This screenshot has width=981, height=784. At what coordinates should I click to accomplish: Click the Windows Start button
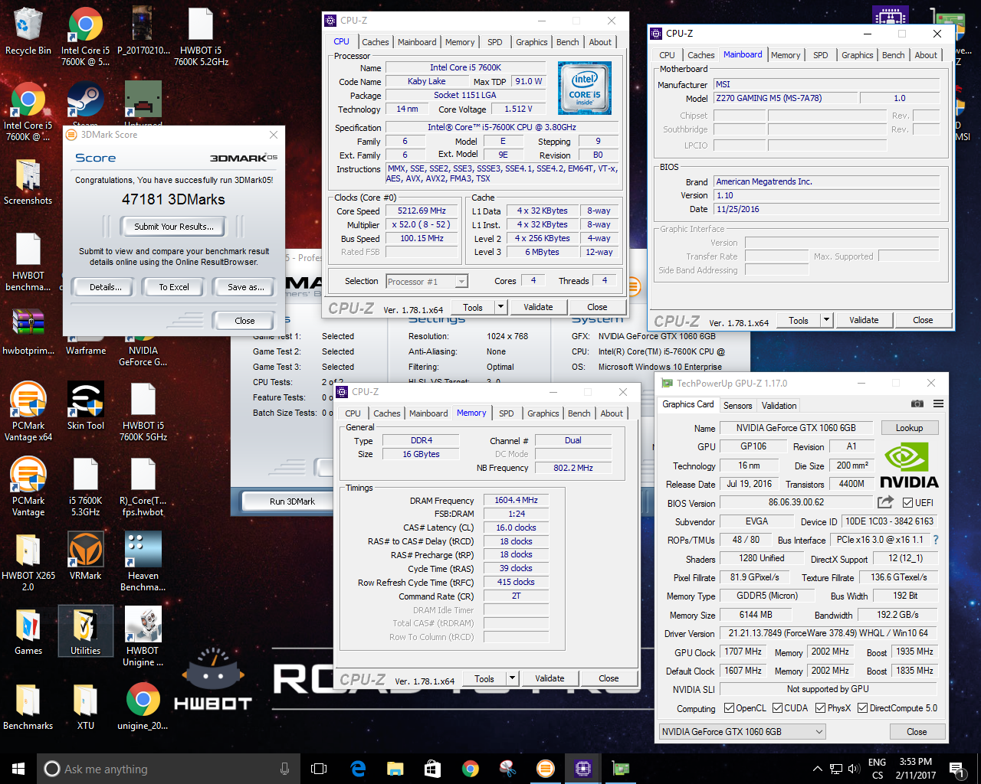[18, 769]
